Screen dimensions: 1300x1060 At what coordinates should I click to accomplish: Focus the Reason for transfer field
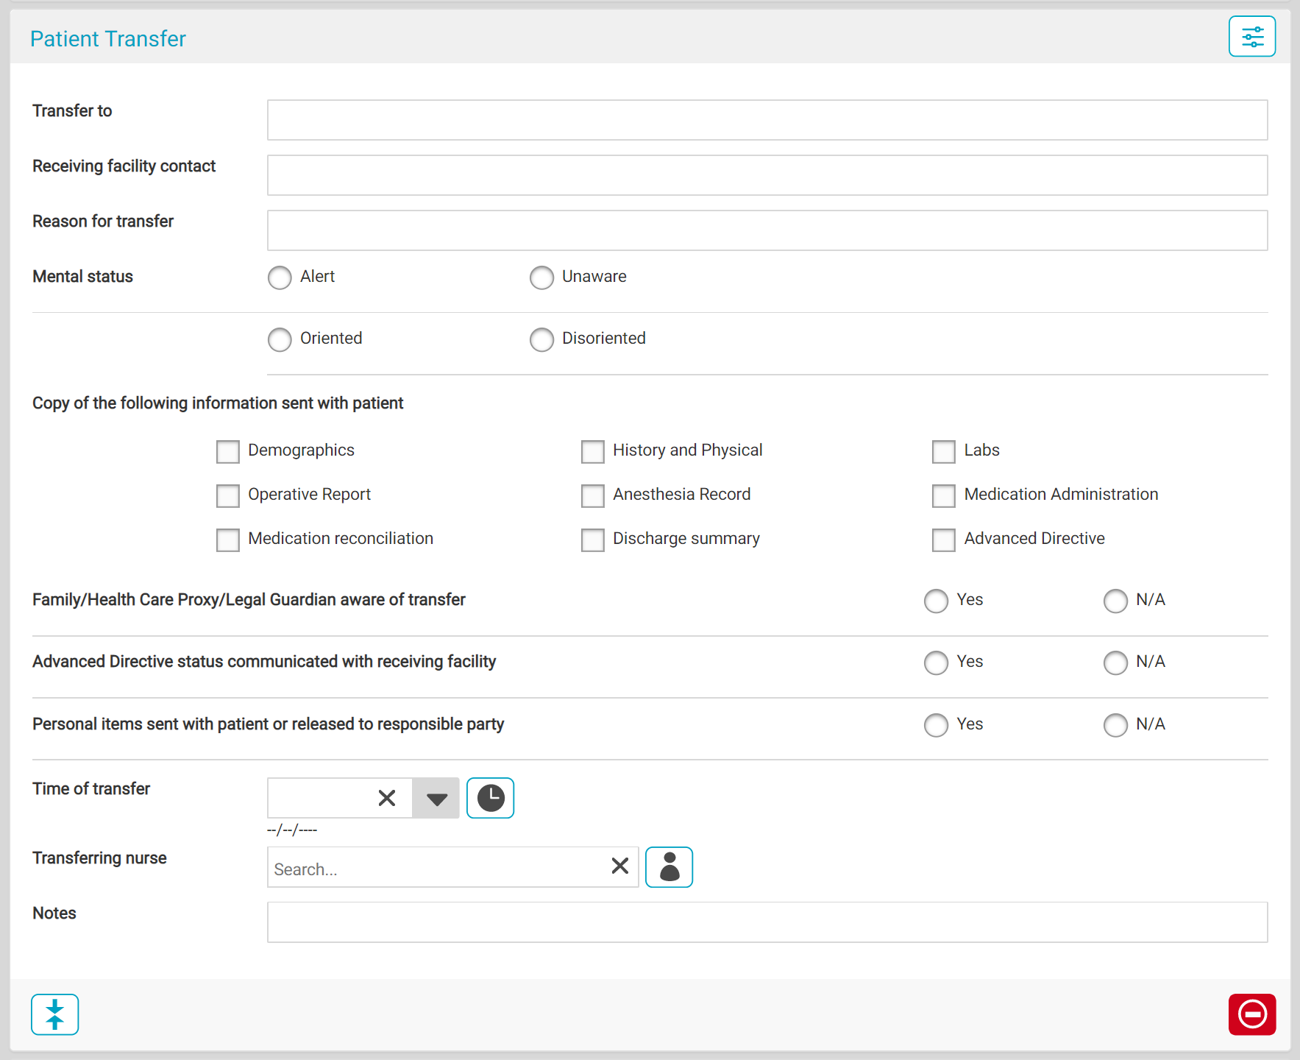(x=767, y=230)
